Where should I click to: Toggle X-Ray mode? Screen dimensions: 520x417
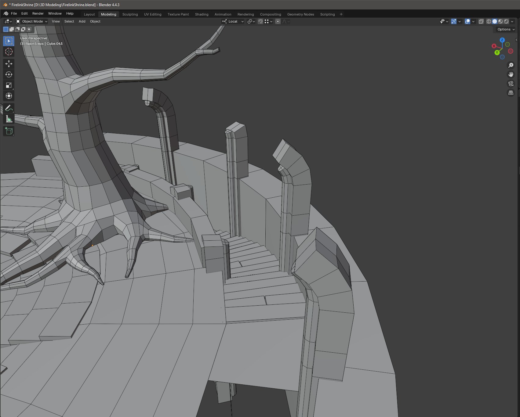click(x=481, y=21)
